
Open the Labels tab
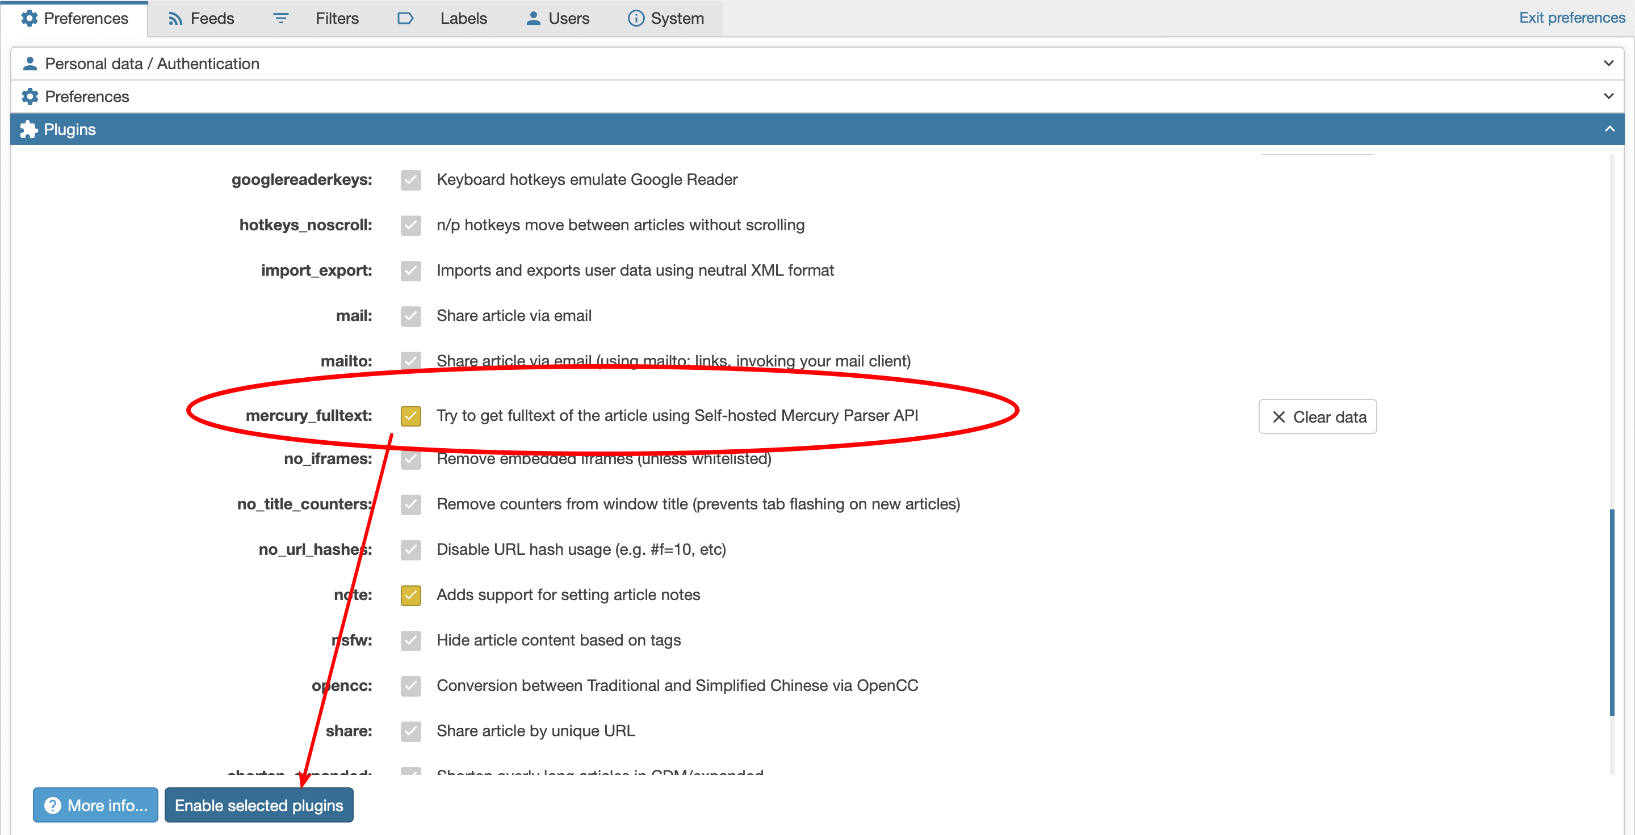coord(442,18)
